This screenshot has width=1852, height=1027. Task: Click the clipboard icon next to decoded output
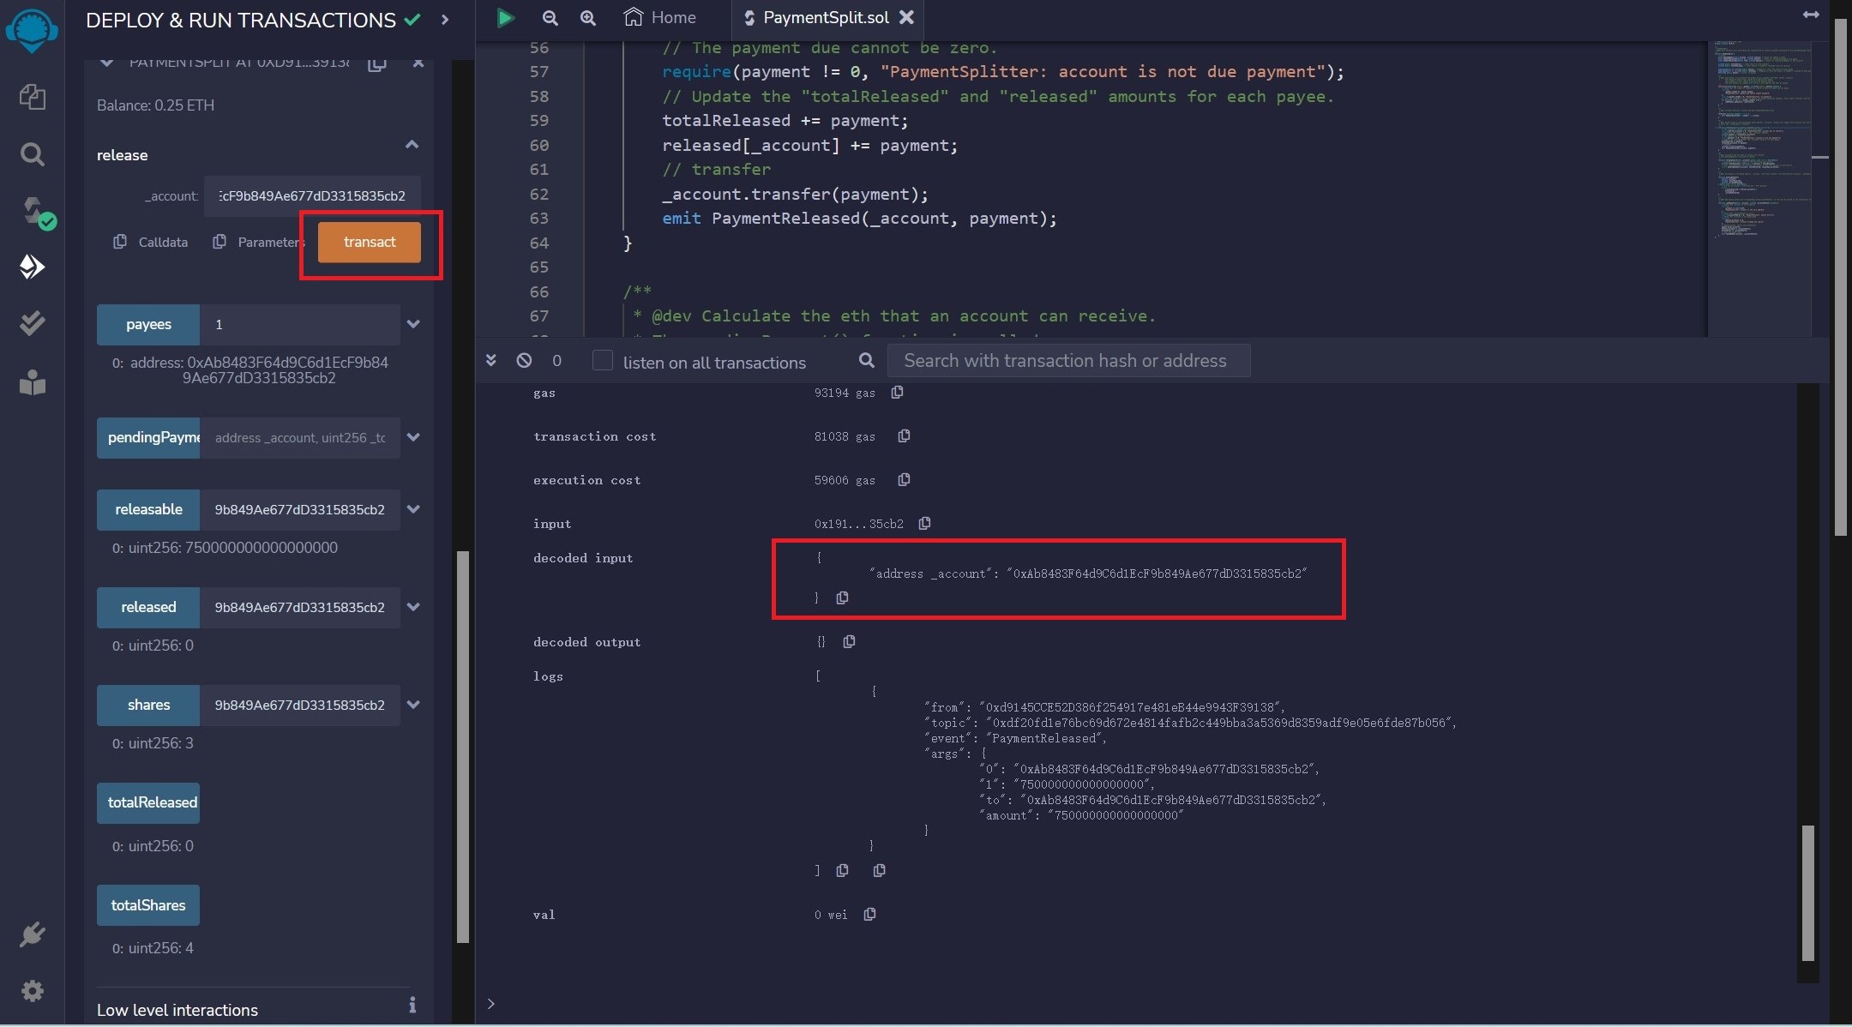[849, 641]
